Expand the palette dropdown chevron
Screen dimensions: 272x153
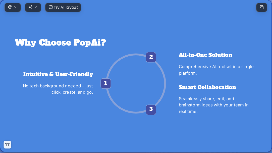(x=15, y=7)
